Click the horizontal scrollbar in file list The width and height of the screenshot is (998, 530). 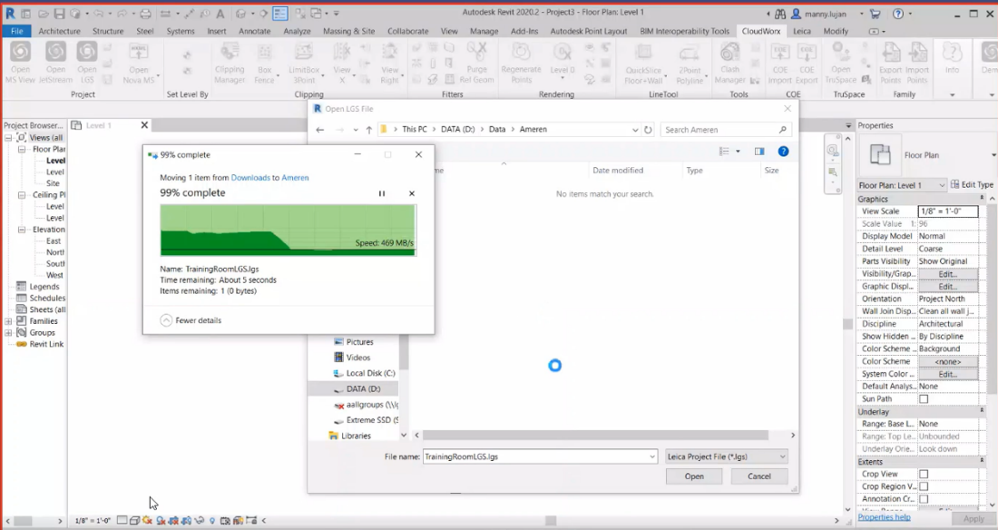point(595,435)
